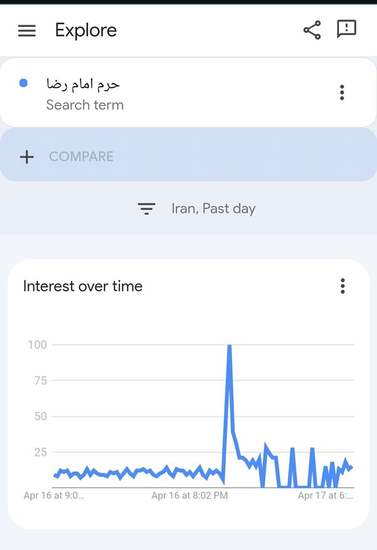
Task: Click the peak value on the trend line
Action: tap(229, 345)
